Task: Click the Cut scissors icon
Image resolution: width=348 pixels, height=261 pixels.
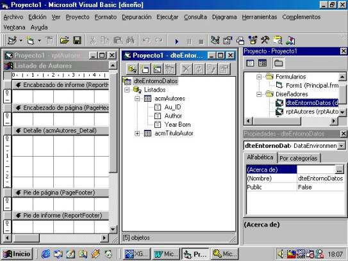Action: coord(93,40)
